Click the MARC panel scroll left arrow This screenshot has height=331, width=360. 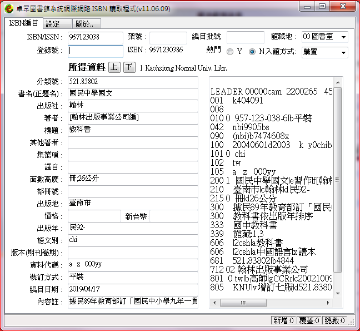tap(214, 303)
